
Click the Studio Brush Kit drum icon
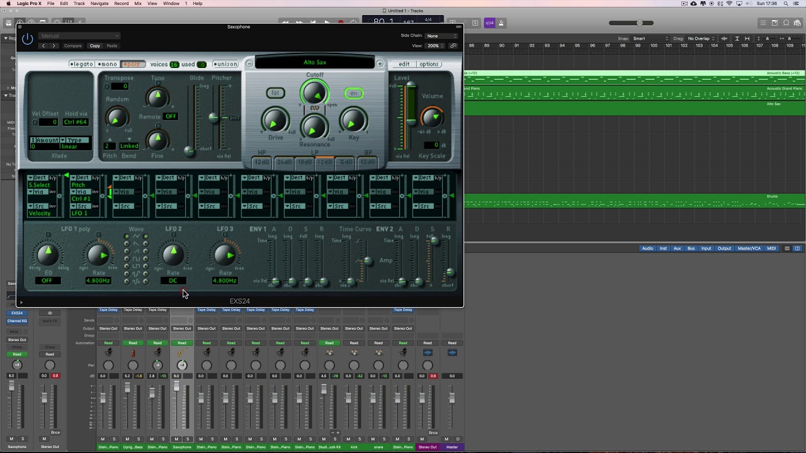329,353
